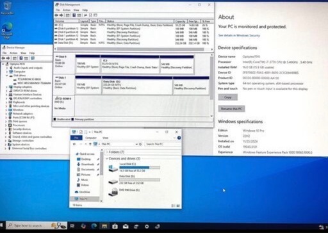
Task: Click the Forward arrow in Disk Management toolbar
Action: 61,15
